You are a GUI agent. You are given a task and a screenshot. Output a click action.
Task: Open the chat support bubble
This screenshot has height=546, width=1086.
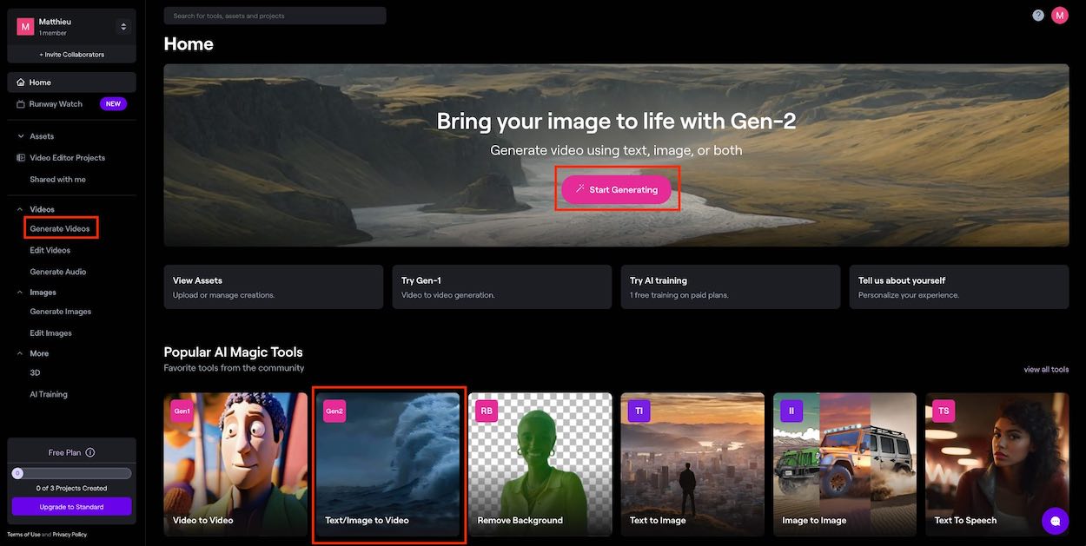coord(1055,521)
